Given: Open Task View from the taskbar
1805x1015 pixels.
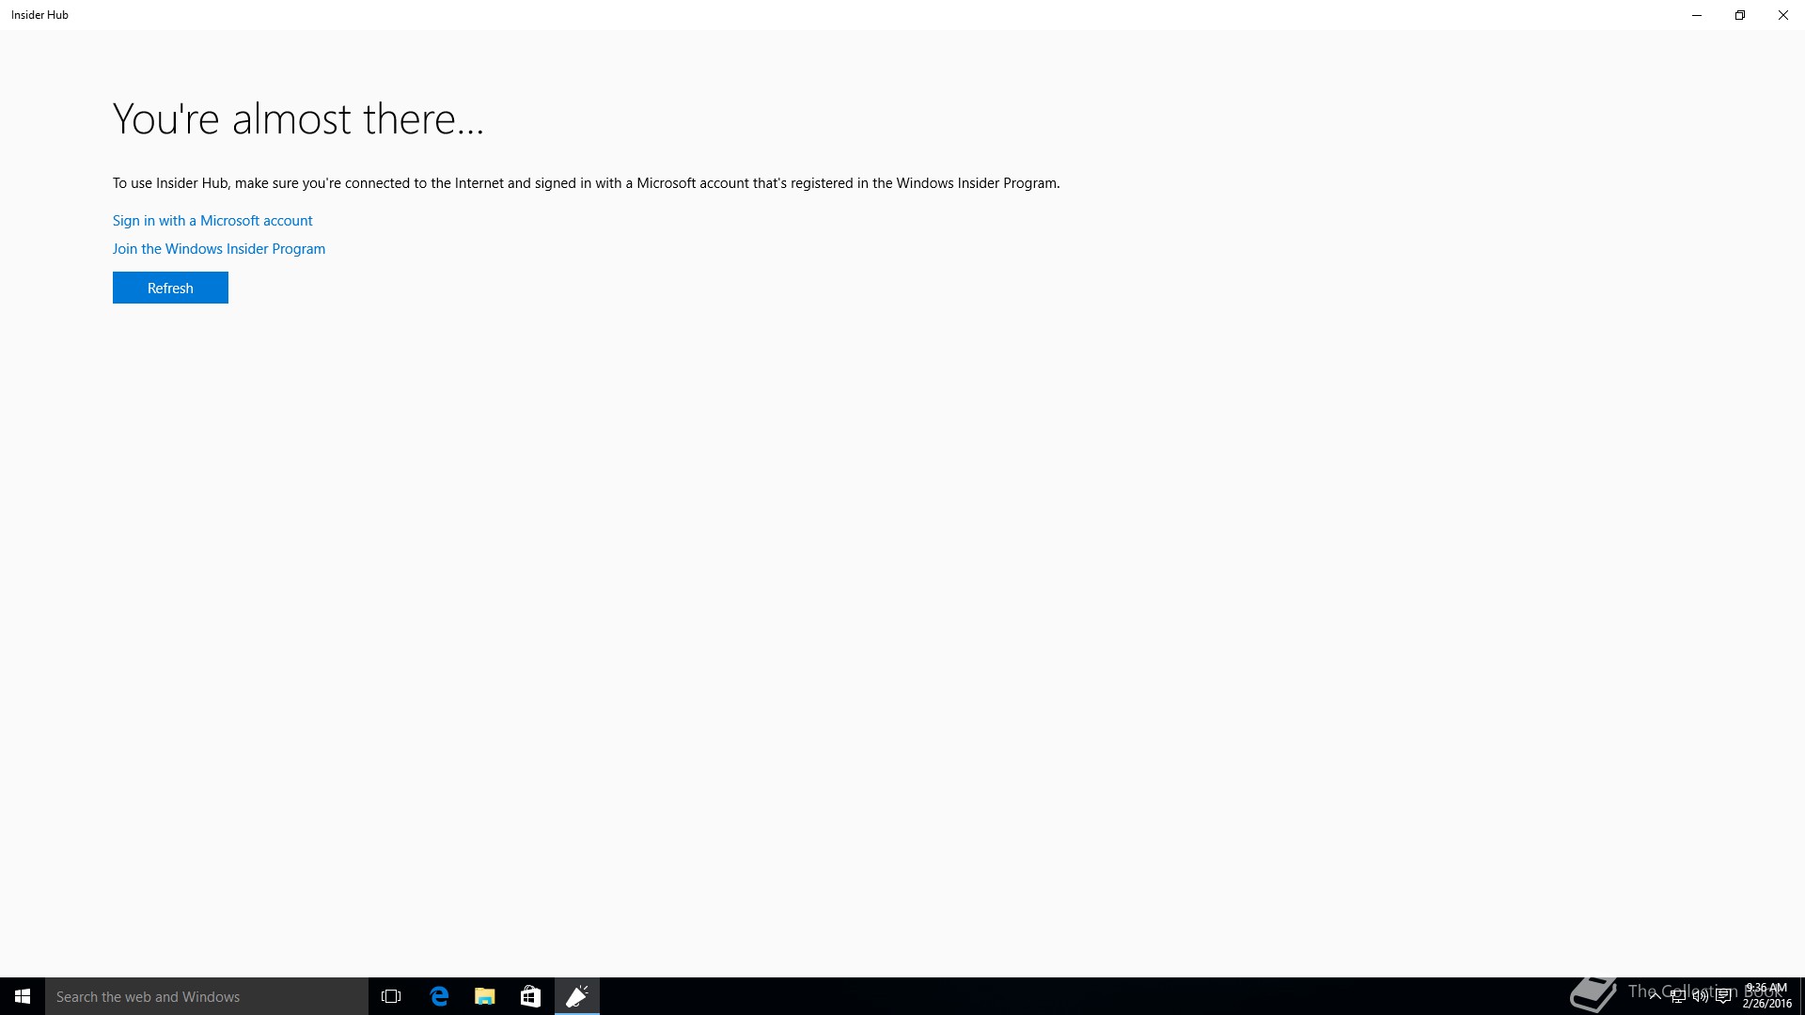Looking at the screenshot, I should [391, 996].
